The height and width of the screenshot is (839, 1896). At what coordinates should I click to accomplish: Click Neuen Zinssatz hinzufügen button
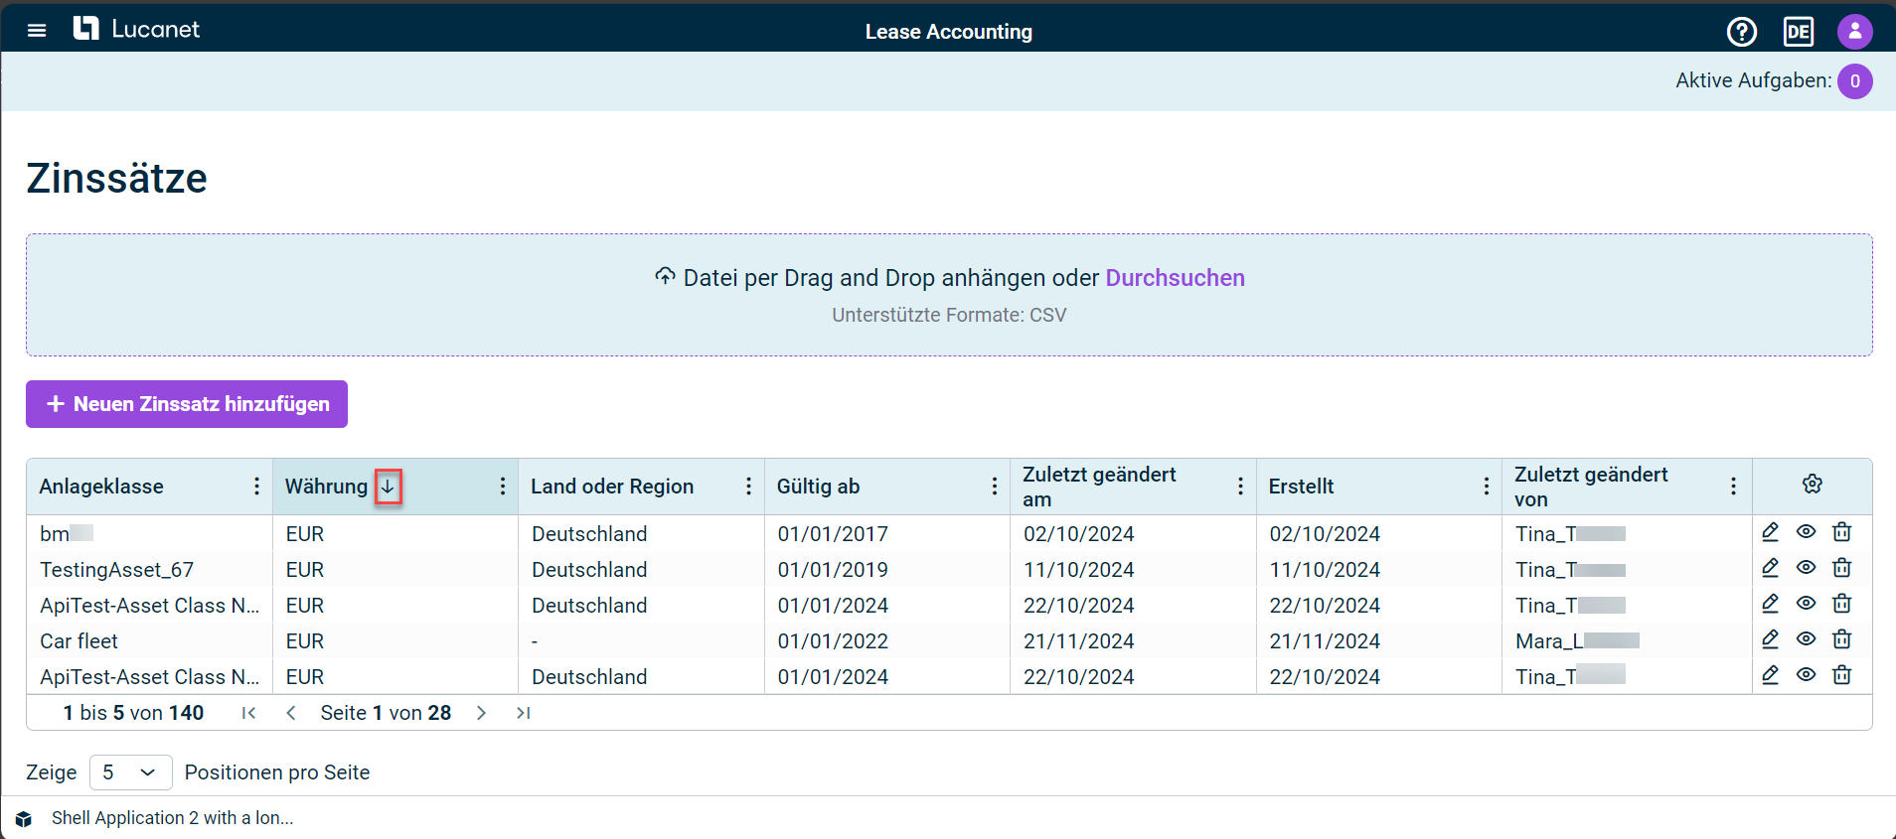coord(187,404)
